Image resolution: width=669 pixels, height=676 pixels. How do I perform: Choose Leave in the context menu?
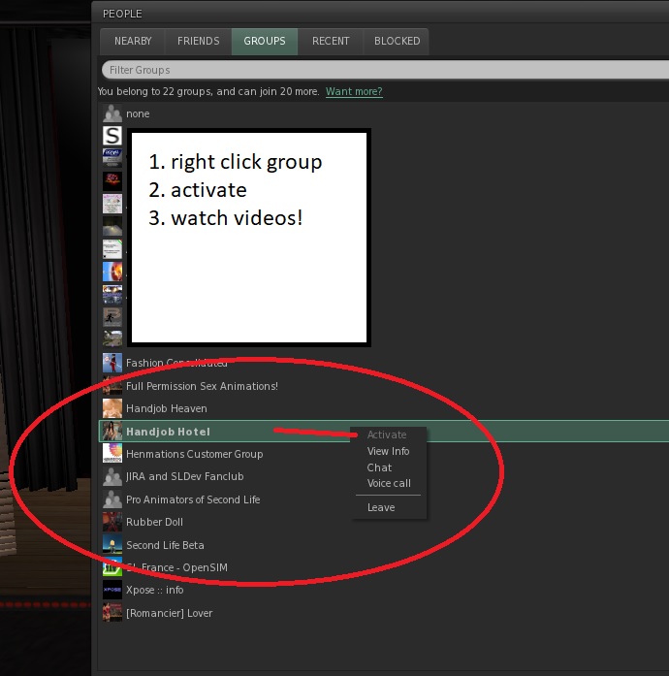[381, 507]
